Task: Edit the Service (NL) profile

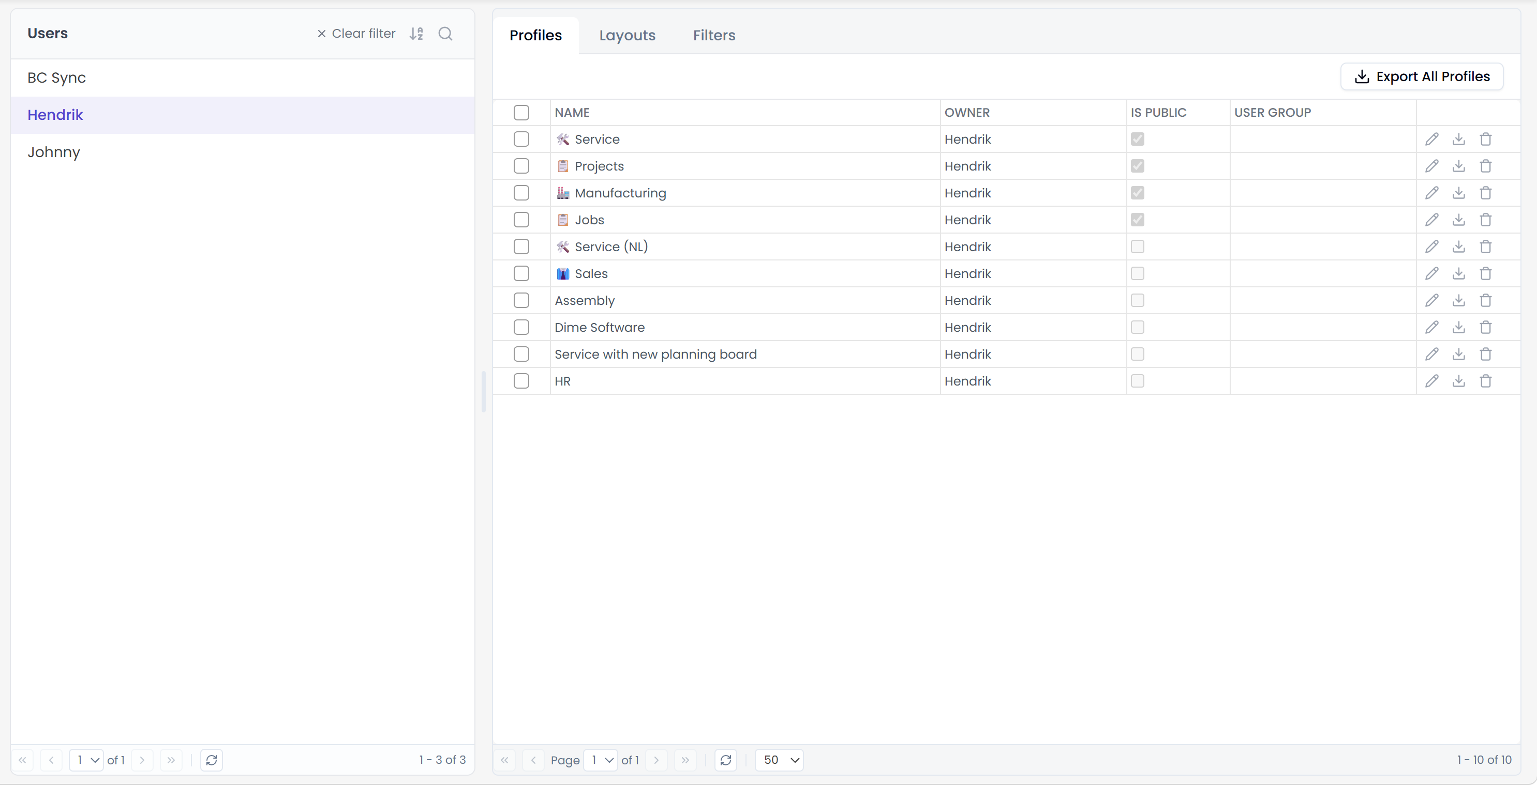Action: (1431, 246)
